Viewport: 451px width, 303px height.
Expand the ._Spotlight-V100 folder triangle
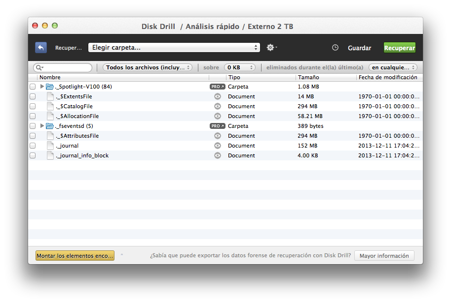42,86
